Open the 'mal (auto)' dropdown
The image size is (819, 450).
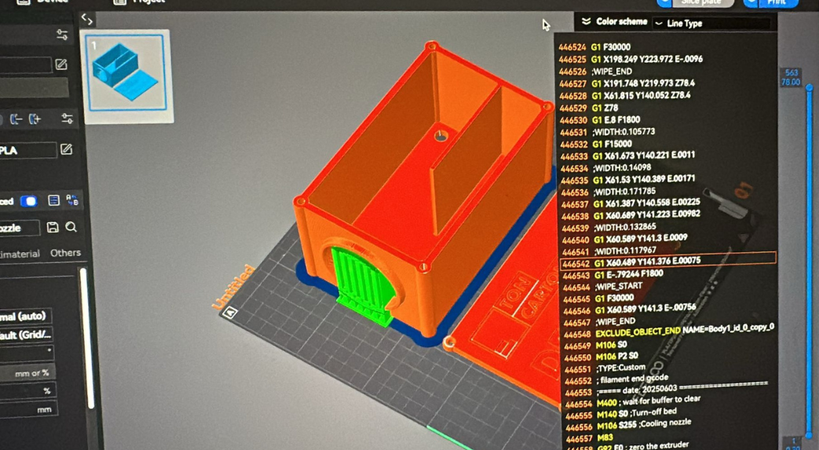(x=26, y=316)
